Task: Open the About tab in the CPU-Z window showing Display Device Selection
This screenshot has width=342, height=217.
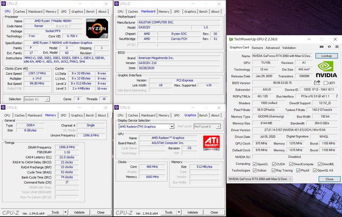Action: click(215, 115)
